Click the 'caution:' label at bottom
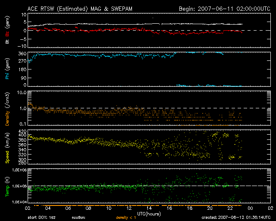Viewport: 276px width, 221px height. tap(78, 218)
